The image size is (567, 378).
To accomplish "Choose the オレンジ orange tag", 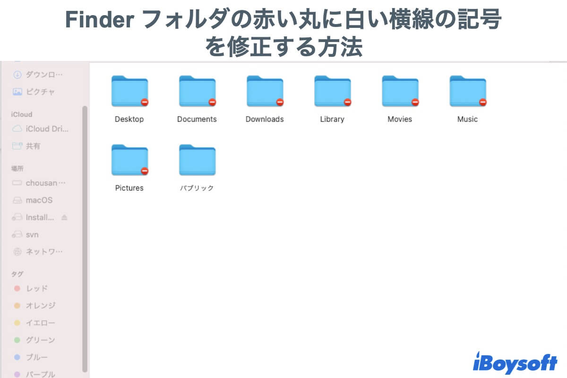I will (35, 306).
